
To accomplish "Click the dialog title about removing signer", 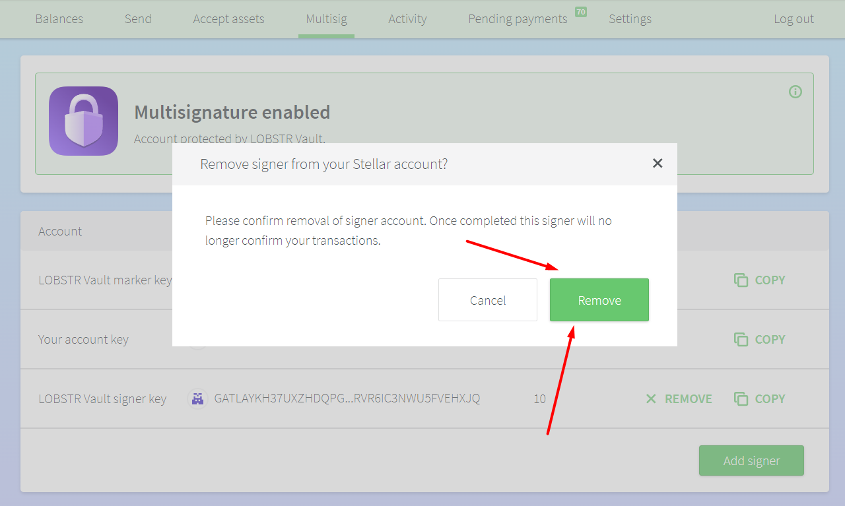I will tap(324, 164).
